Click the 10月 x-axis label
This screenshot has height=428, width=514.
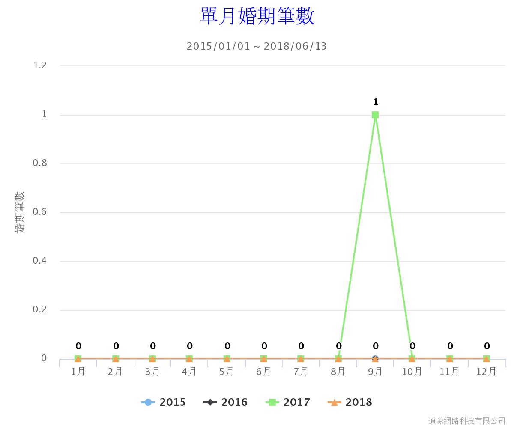pyautogui.click(x=412, y=372)
